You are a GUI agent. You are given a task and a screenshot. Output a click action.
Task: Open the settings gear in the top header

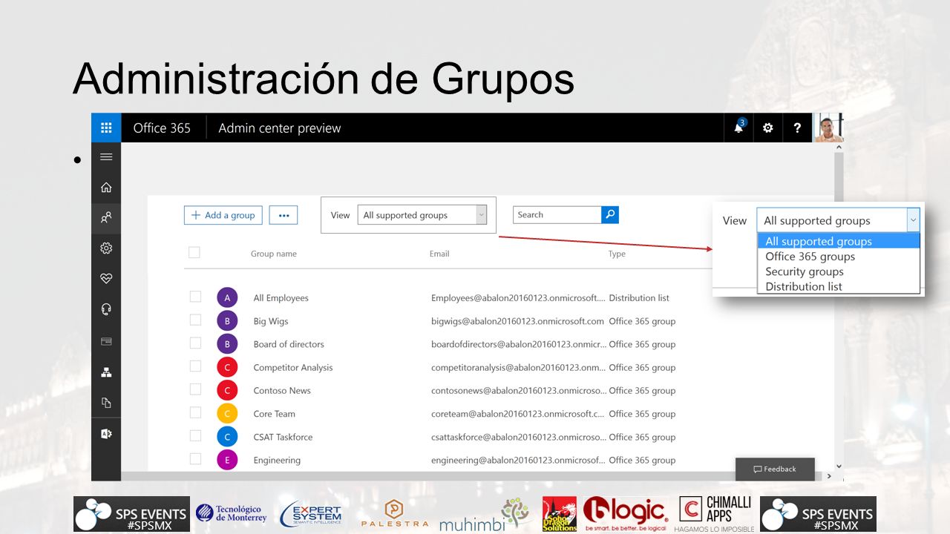768,128
